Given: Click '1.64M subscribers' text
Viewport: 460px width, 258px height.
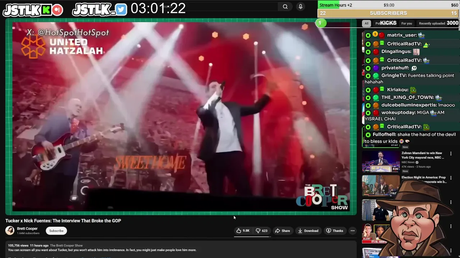Looking at the screenshot, I should 28,233.
